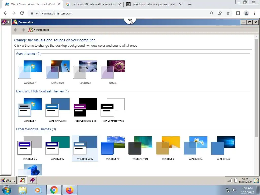This screenshot has height=195, width=260.
Task: Click the simulator battery tray icon
Action: pos(235,180)
